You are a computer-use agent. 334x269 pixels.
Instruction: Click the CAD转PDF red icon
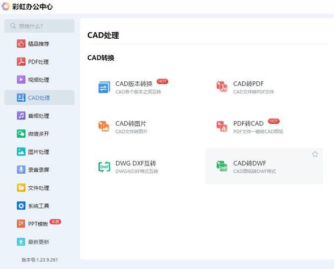tap(222, 87)
